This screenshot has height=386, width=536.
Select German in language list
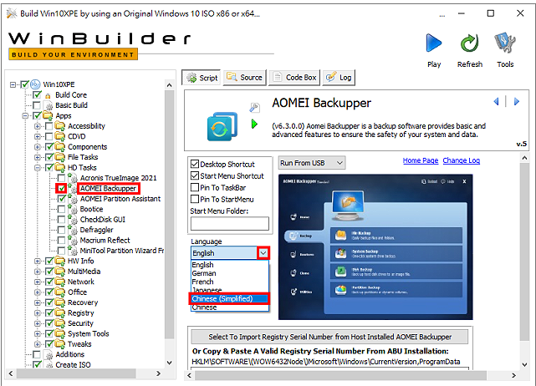pyautogui.click(x=229, y=273)
